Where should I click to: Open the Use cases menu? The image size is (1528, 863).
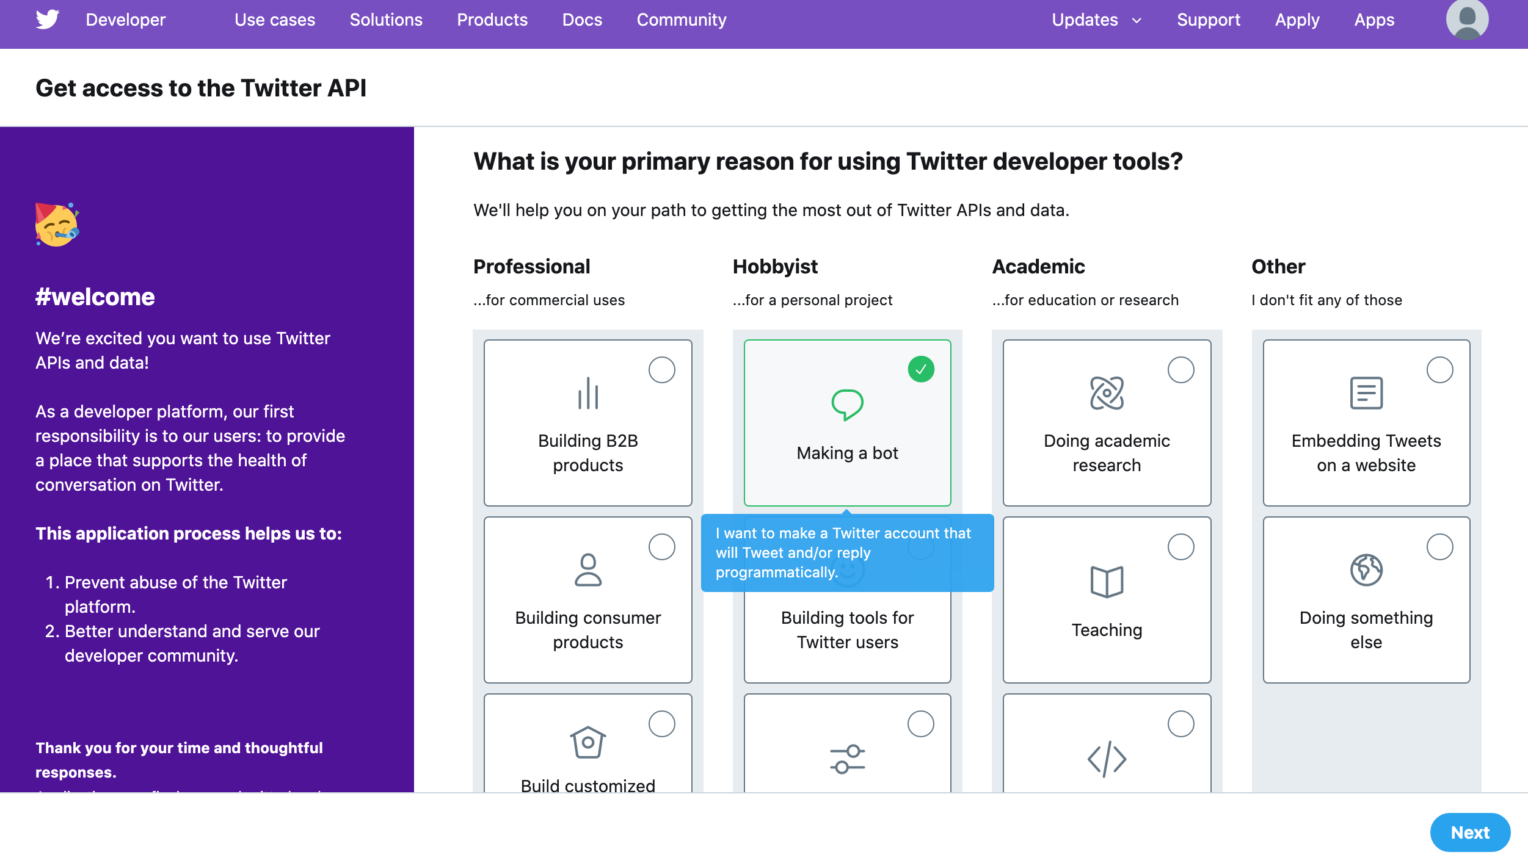point(274,20)
